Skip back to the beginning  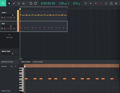coord(86,3)
